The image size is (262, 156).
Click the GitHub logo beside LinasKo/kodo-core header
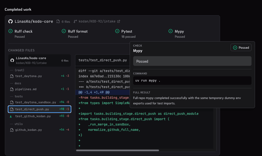point(10,21)
